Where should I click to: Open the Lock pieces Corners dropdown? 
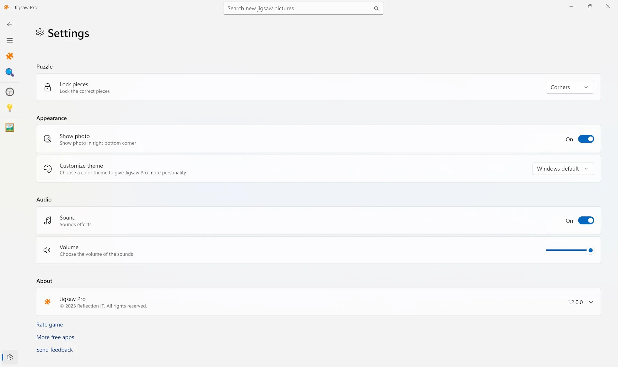570,87
